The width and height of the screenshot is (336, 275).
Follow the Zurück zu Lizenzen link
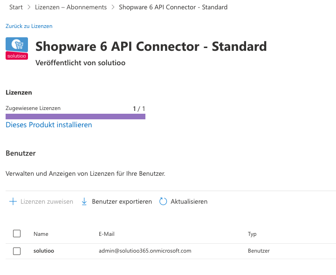tap(29, 26)
